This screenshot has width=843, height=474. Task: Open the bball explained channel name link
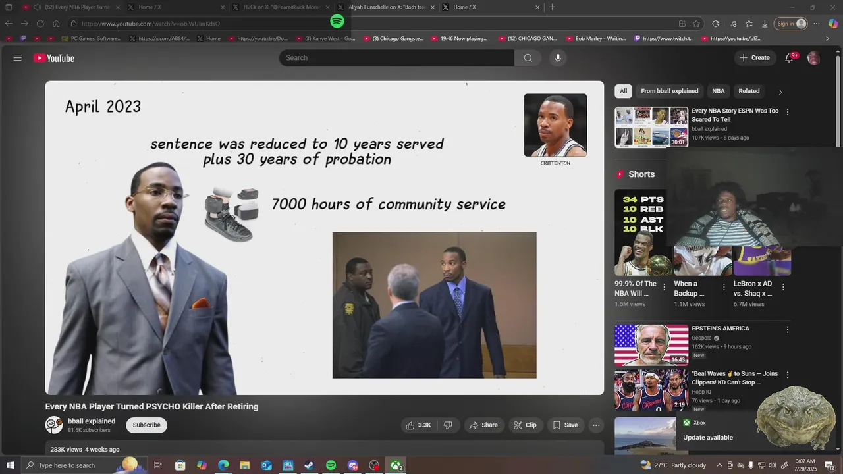(92, 421)
